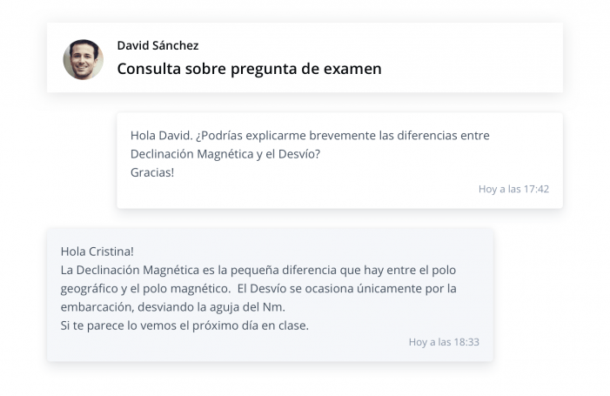Image resolution: width=610 pixels, height=396 pixels.
Task: Click the 'Hoy a las 18:33' timestamp
Action: 444,342
